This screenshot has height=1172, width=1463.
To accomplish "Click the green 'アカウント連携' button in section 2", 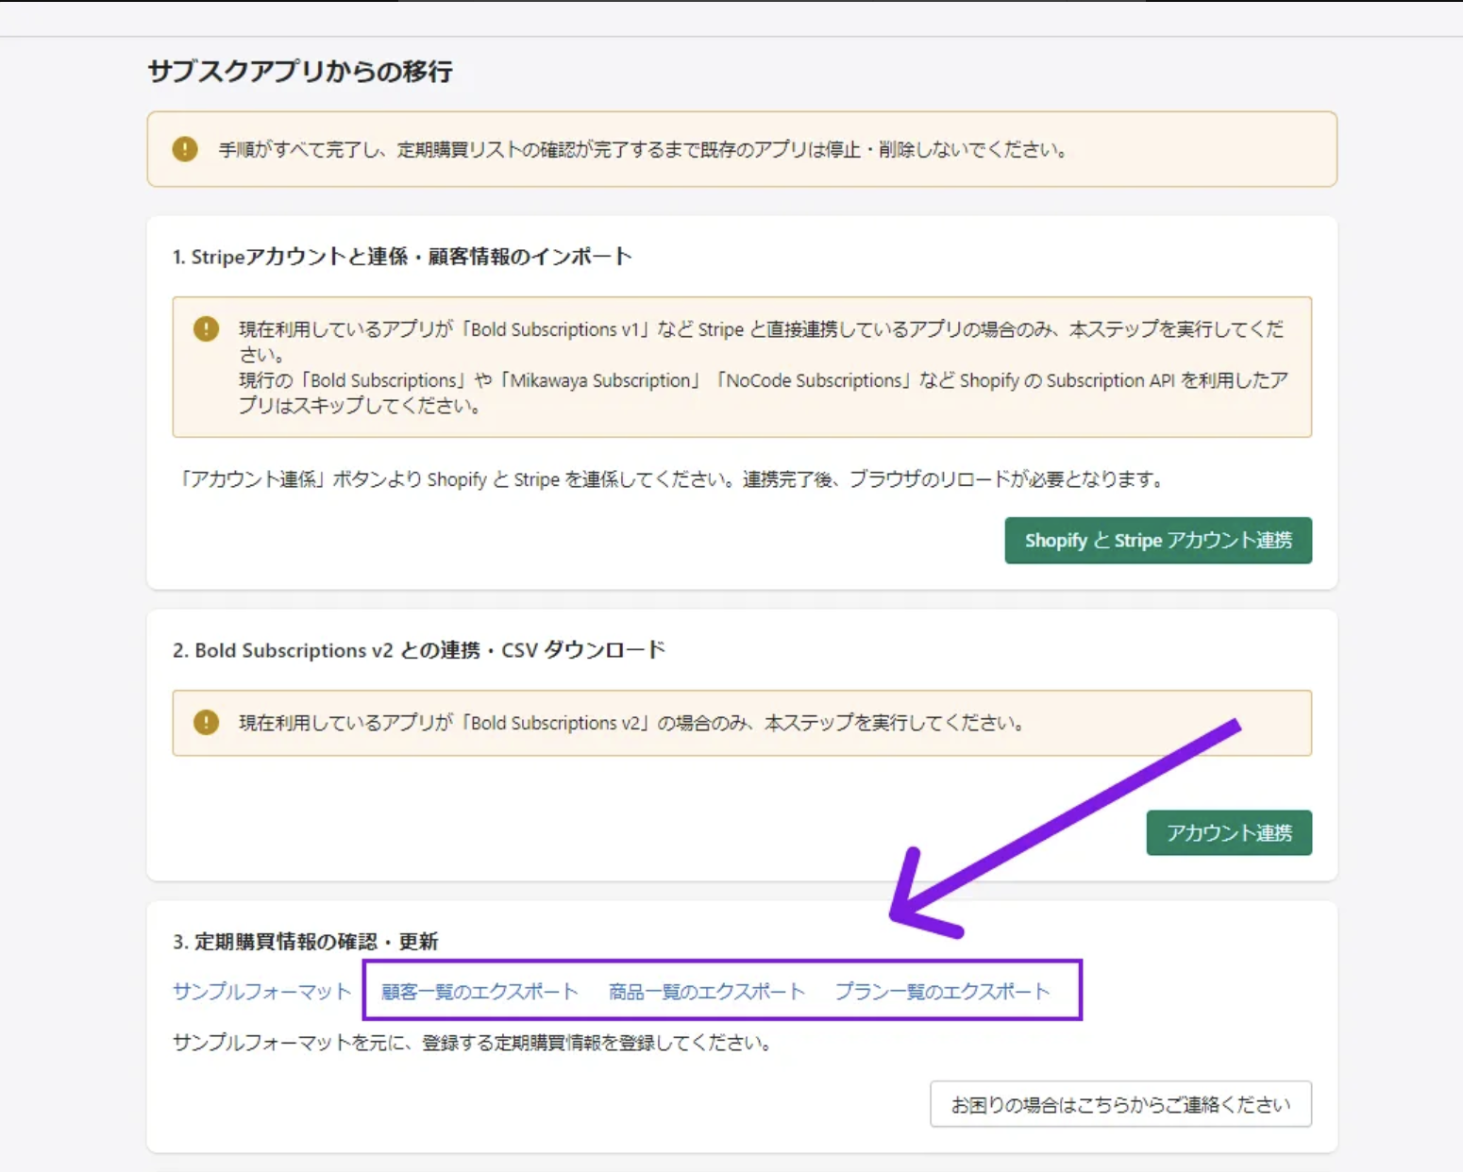I will [1229, 833].
